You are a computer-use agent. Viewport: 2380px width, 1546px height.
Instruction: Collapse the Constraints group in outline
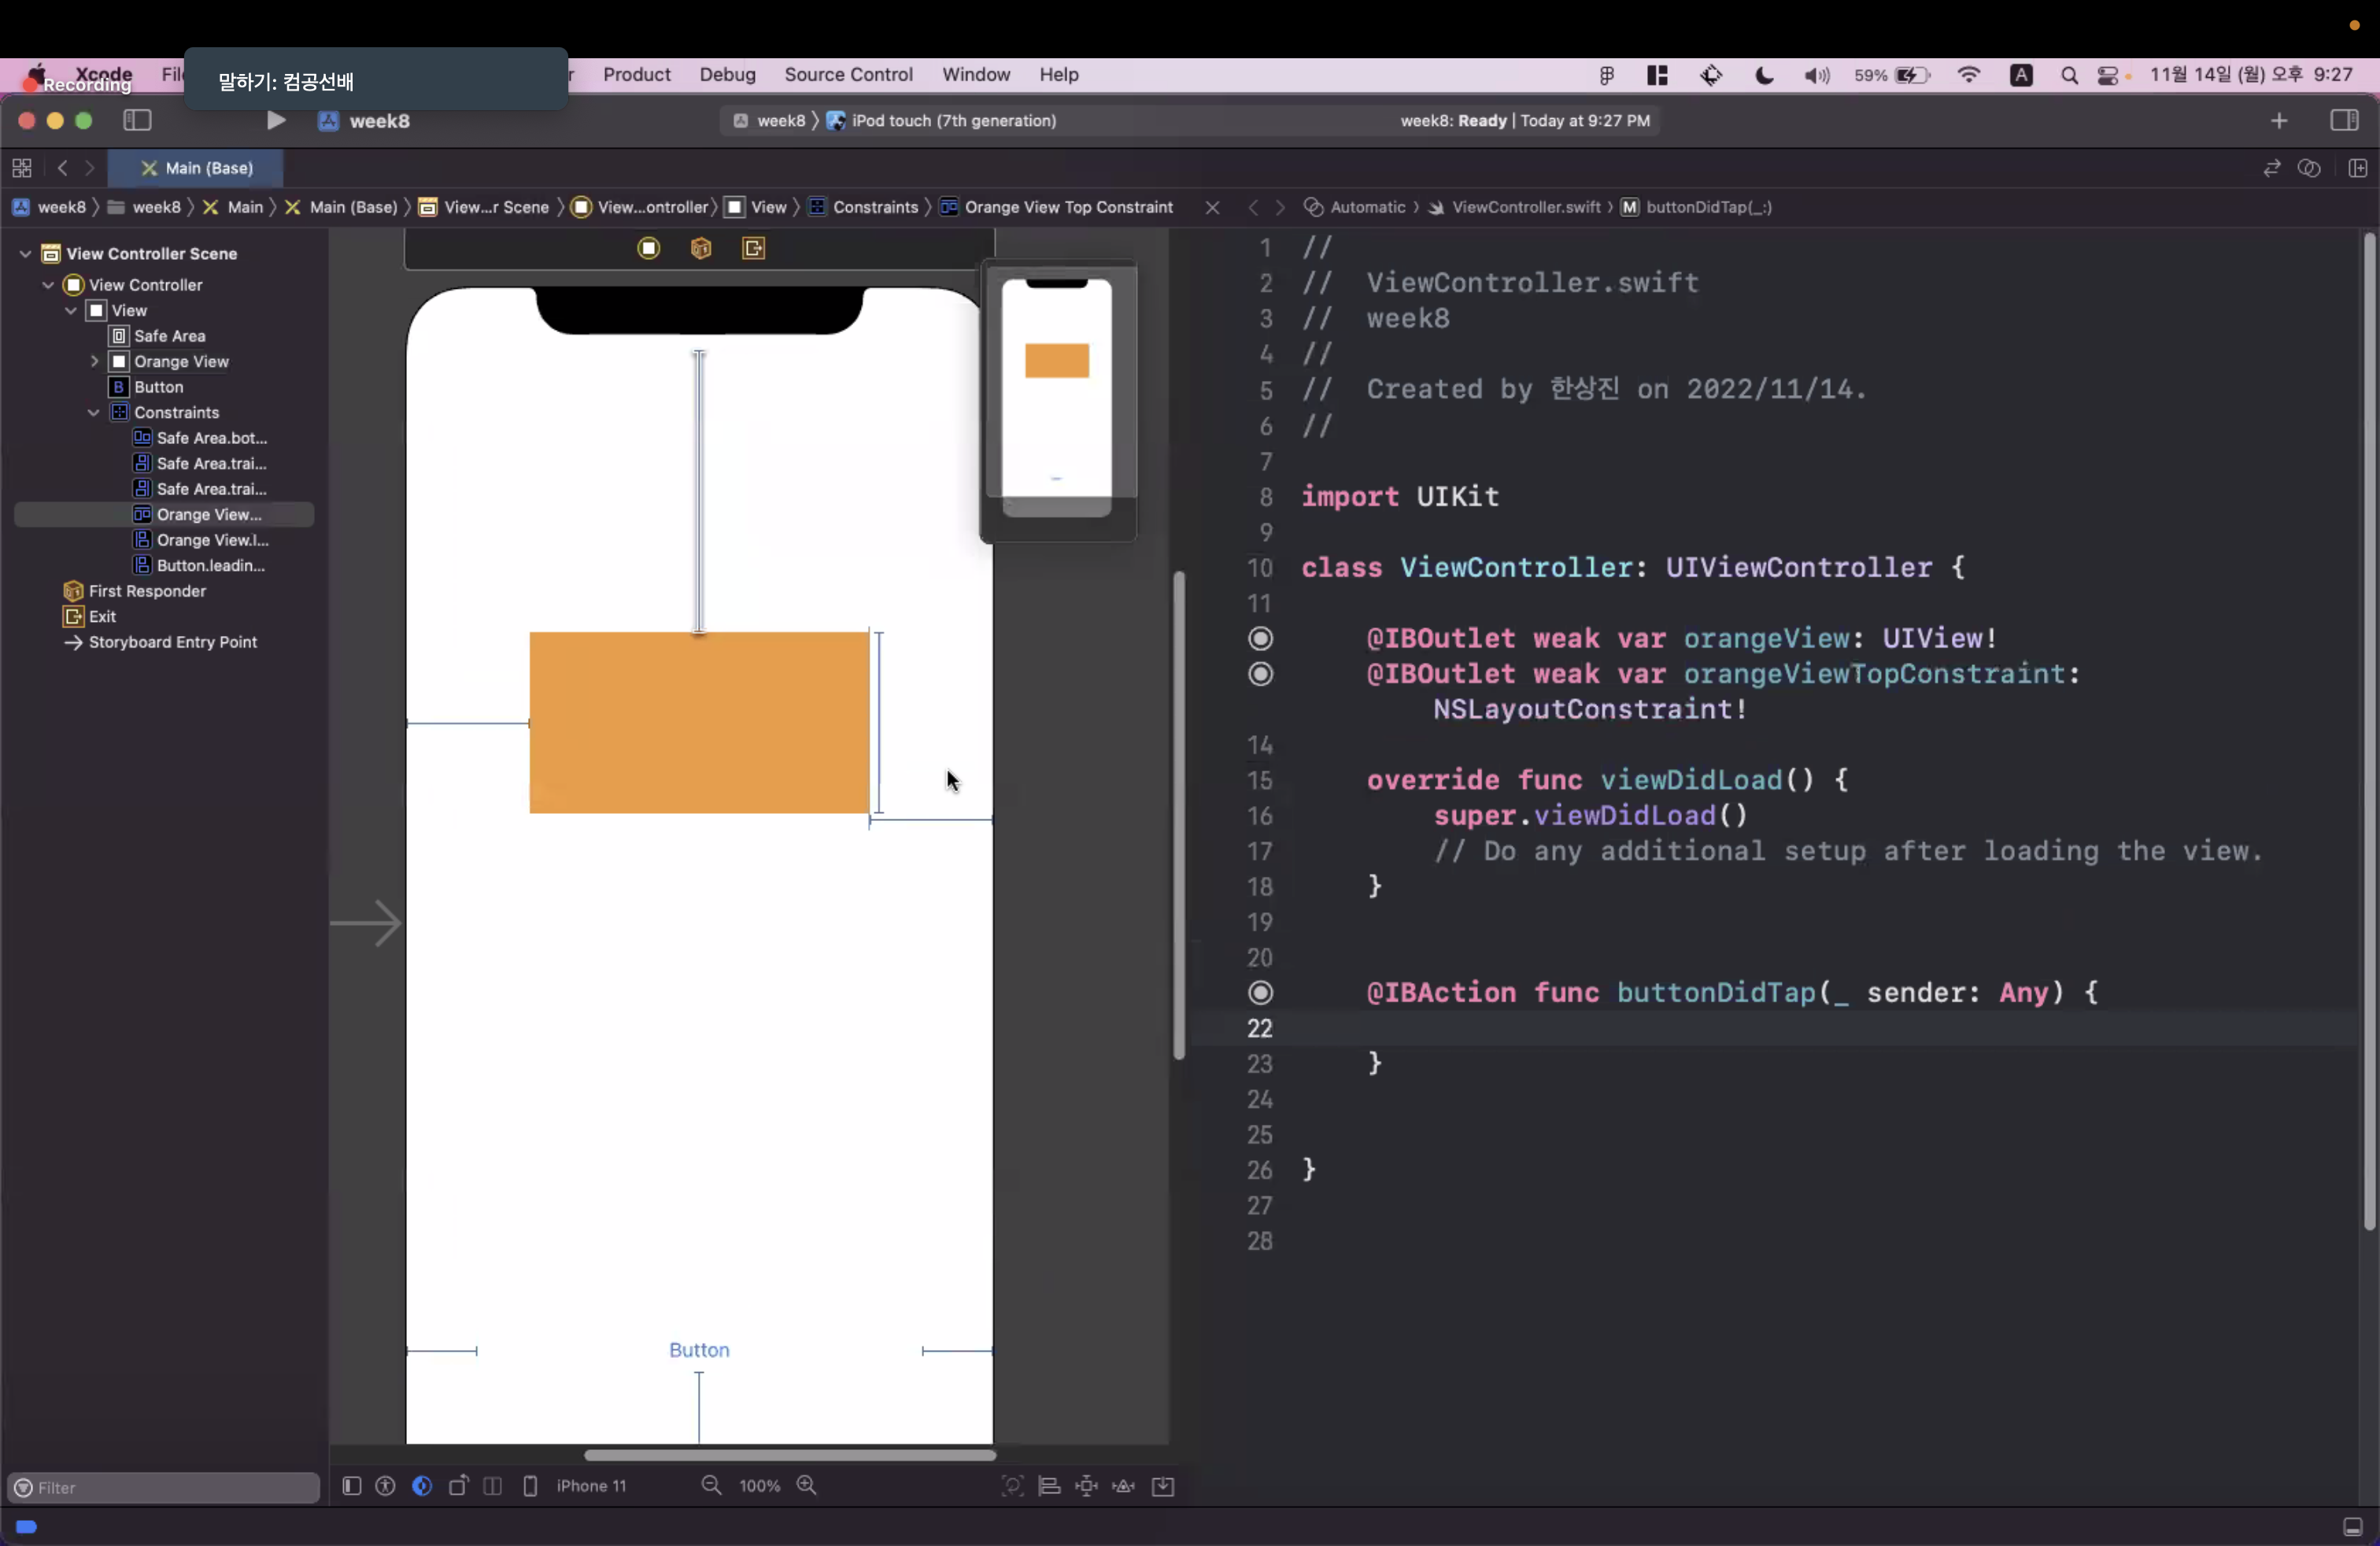coord(94,413)
